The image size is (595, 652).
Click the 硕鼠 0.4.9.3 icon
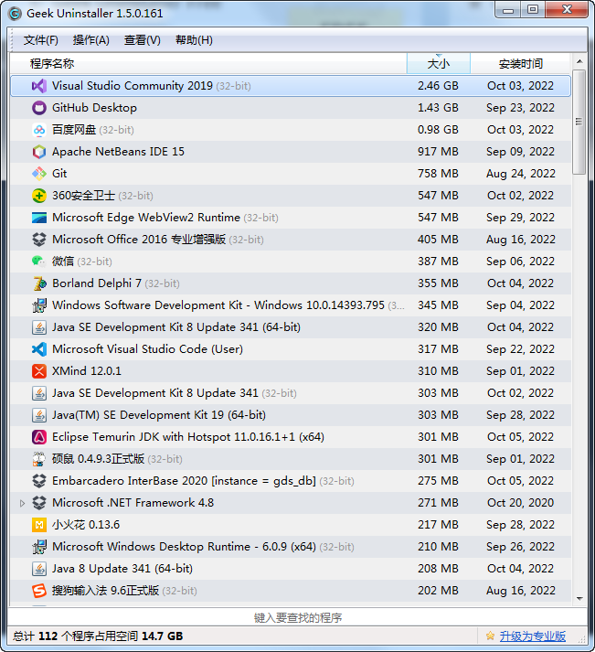[x=39, y=459]
